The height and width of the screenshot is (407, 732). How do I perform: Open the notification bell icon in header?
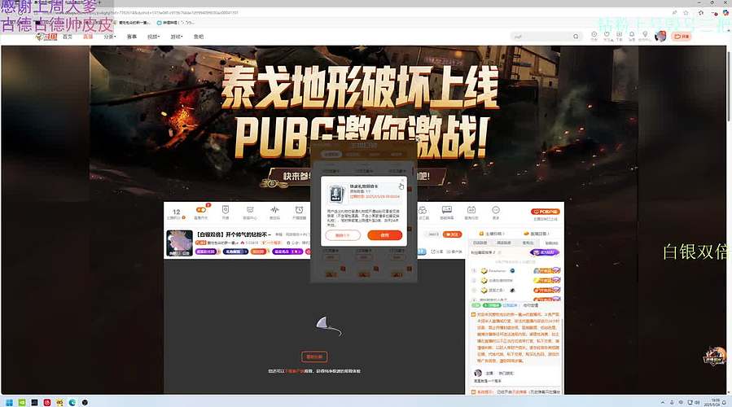click(x=632, y=35)
